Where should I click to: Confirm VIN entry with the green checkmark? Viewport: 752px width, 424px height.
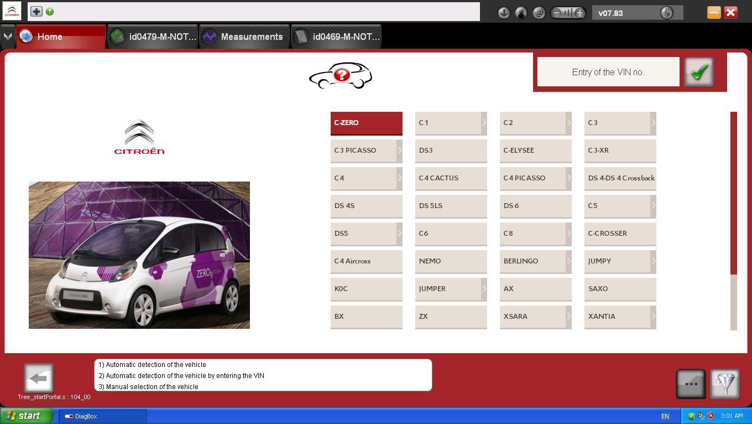point(699,72)
